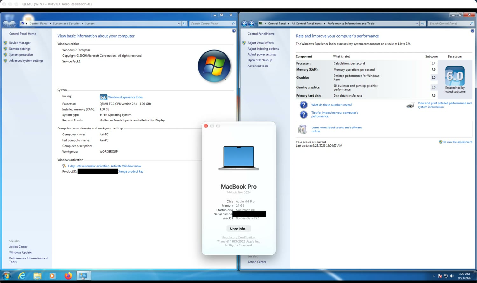This screenshot has height=283, width=477.
Task: Click the printer icon for detailed performance info
Action: click(x=411, y=105)
